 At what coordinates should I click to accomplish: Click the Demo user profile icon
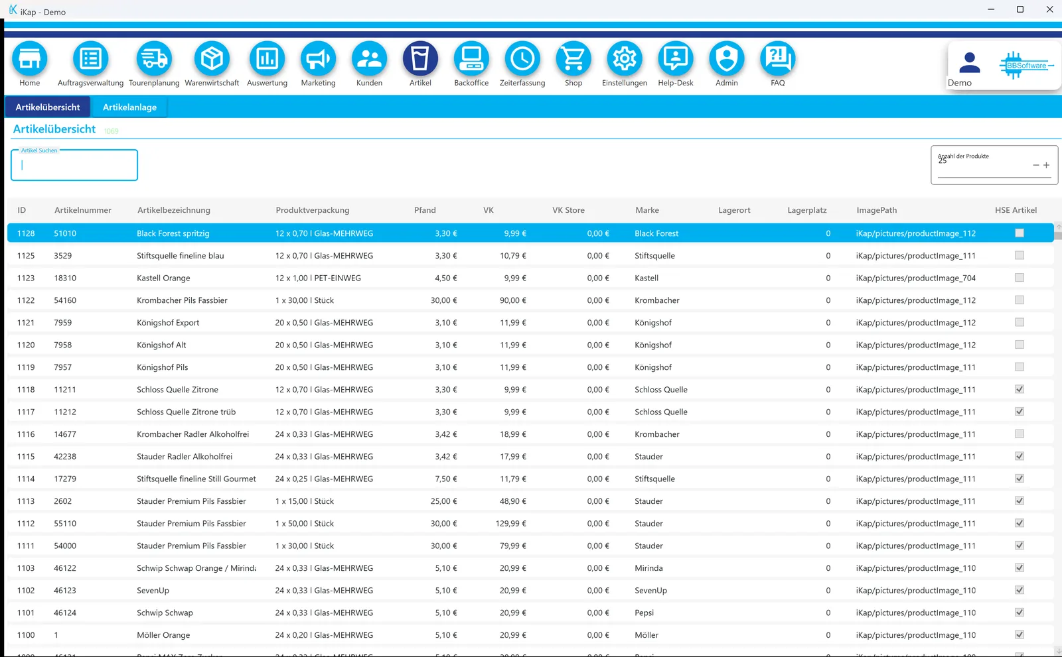click(x=970, y=63)
